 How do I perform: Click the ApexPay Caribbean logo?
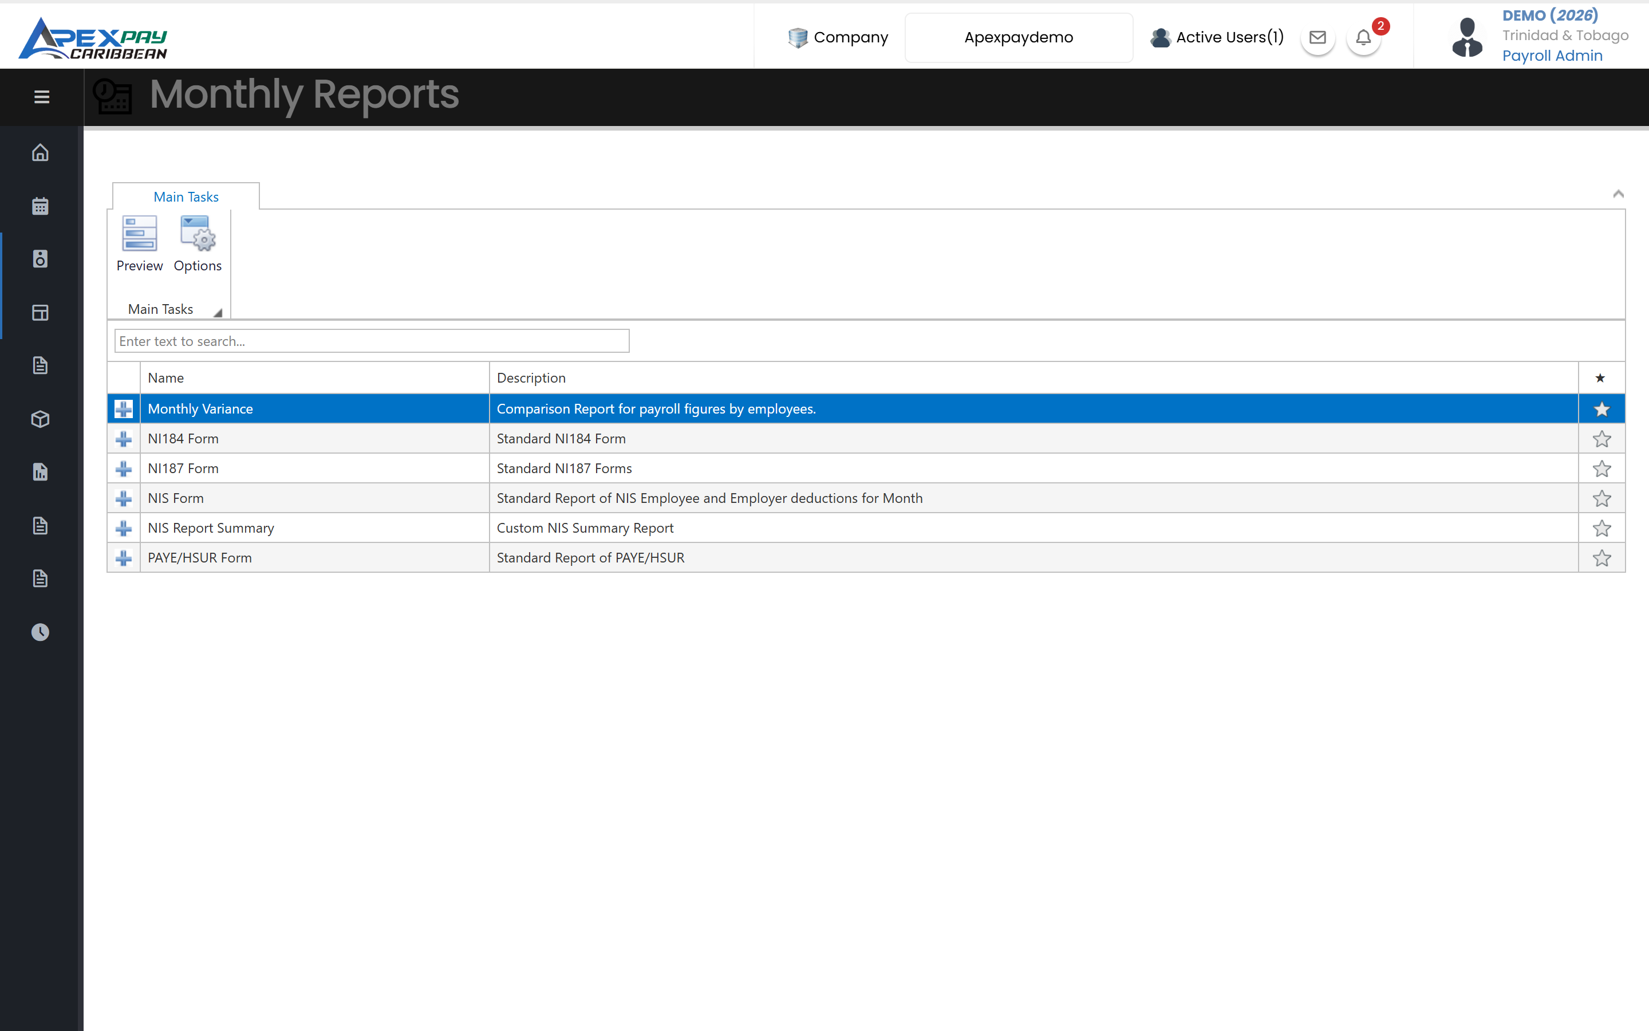pyautogui.click(x=93, y=39)
